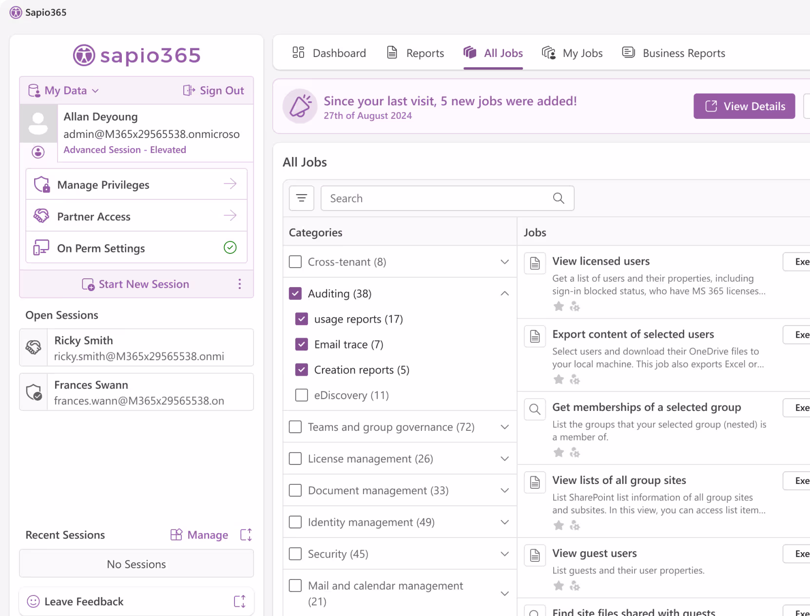Click the magnifier icon in Search box
810x616 pixels.
[x=559, y=198]
